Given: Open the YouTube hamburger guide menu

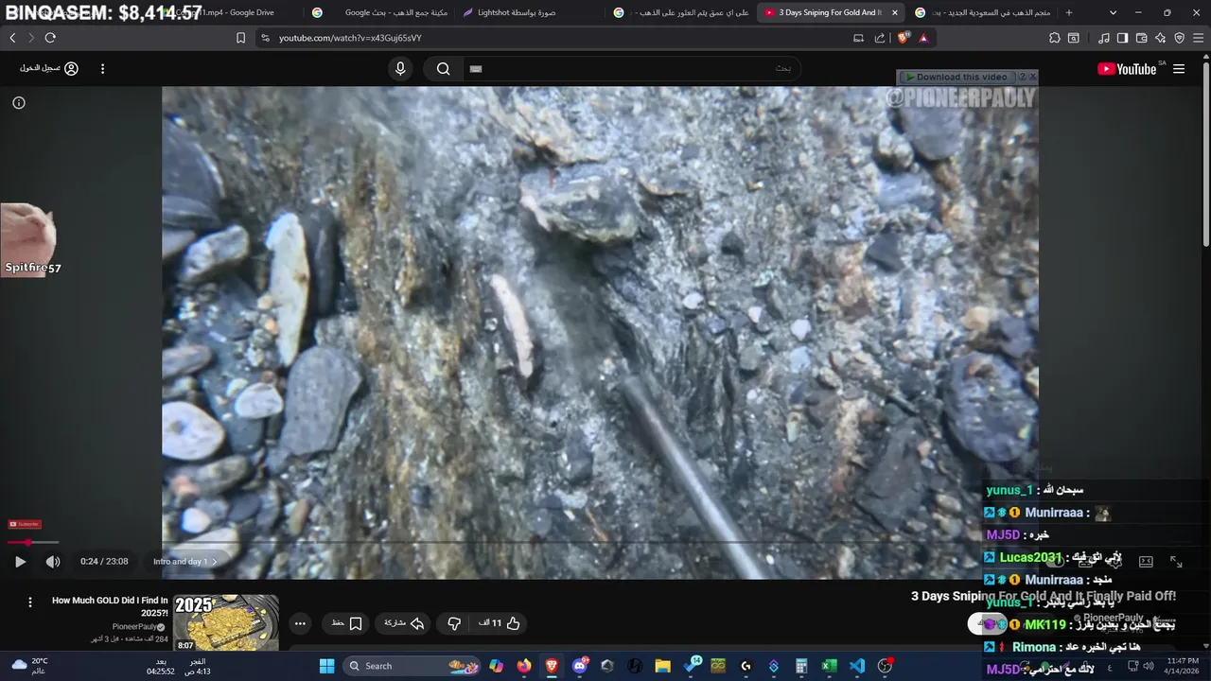Looking at the screenshot, I should coord(1179,68).
